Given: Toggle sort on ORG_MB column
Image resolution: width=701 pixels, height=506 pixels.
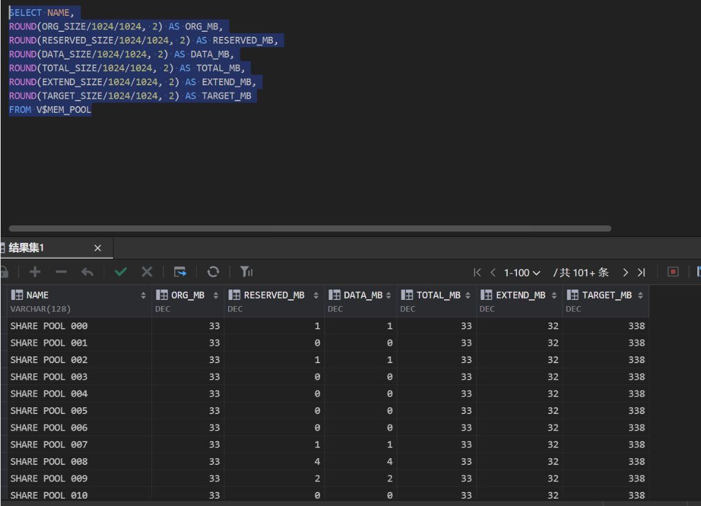Looking at the screenshot, I should (x=216, y=296).
